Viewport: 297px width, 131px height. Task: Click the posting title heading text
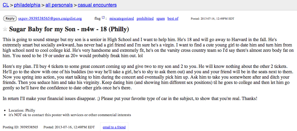tap(69, 29)
